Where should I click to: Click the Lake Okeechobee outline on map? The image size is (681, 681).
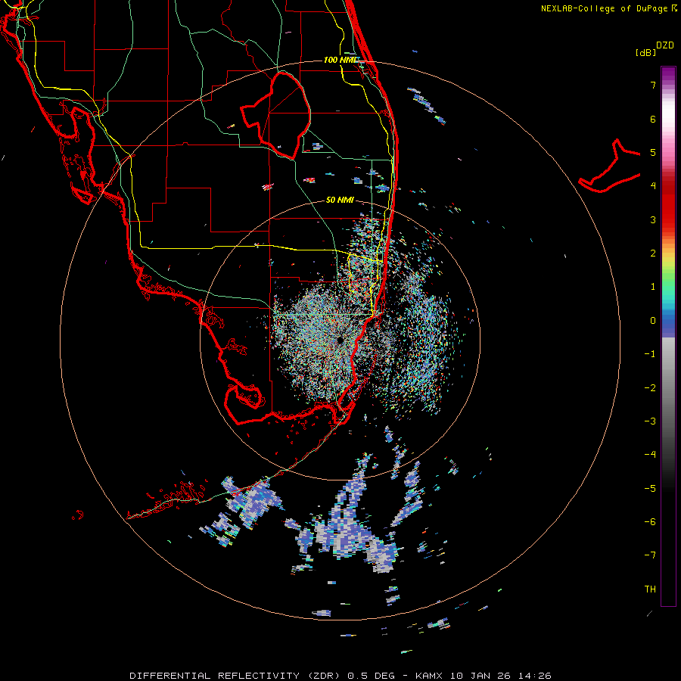tap(275, 115)
